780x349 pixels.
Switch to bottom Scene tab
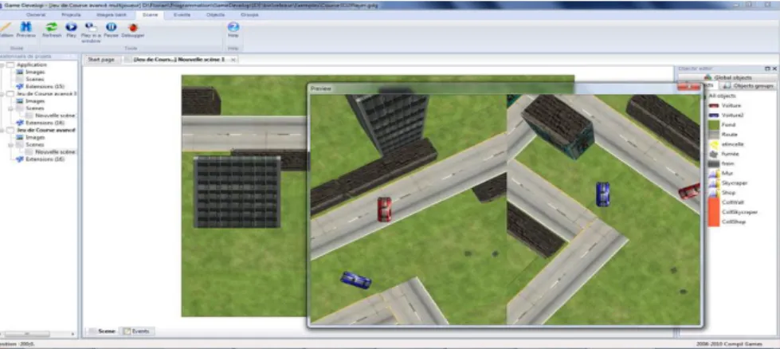104,331
